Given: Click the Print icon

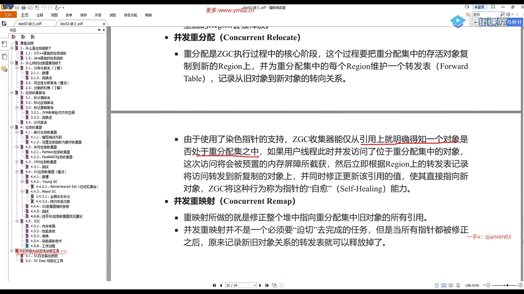Looking at the screenshot, I should coord(24,7).
